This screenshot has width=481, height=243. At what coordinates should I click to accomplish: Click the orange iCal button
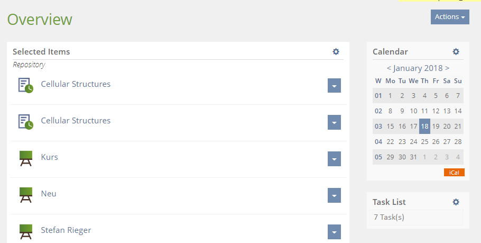point(454,173)
